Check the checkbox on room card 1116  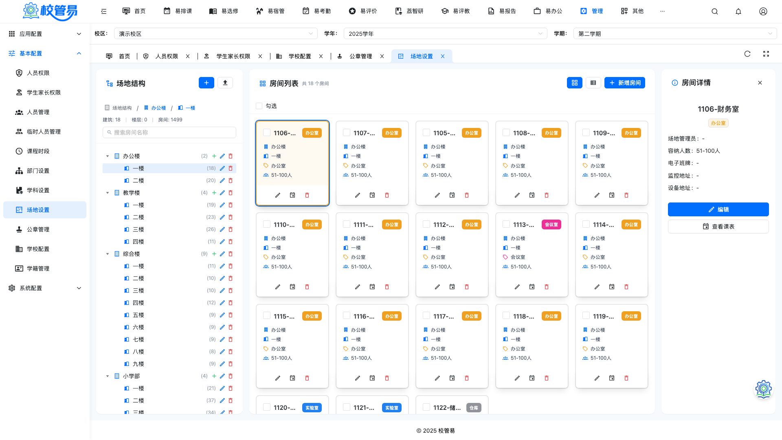click(x=347, y=316)
